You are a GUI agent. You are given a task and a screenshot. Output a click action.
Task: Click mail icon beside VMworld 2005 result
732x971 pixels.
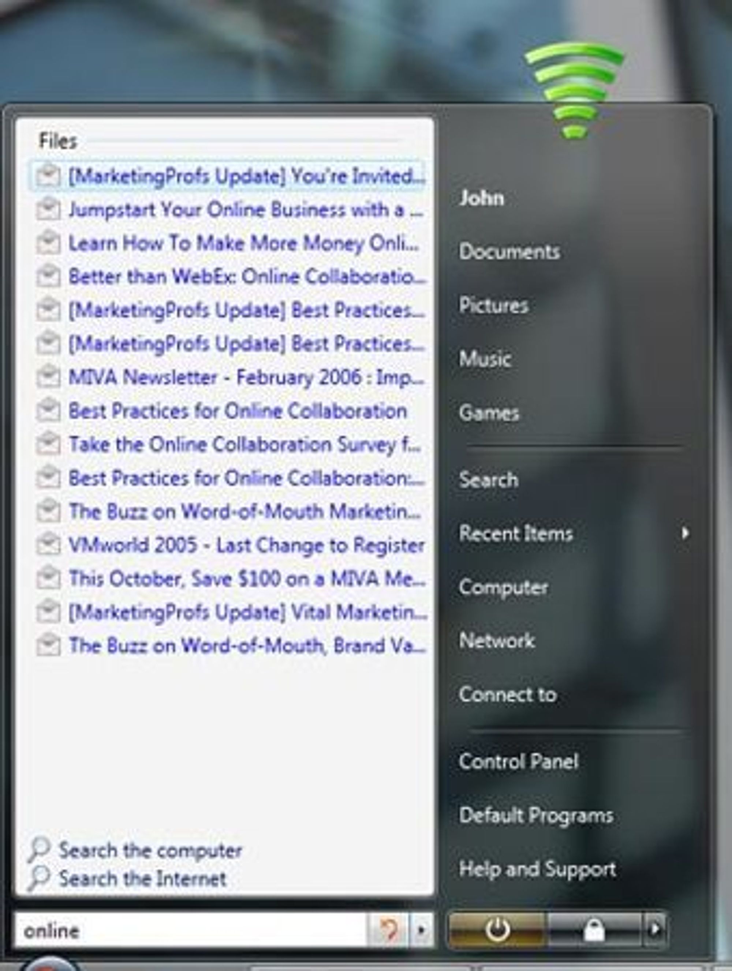[48, 544]
